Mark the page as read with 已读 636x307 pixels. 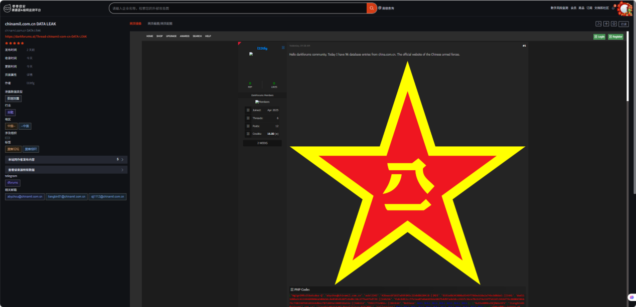[x=623, y=24]
